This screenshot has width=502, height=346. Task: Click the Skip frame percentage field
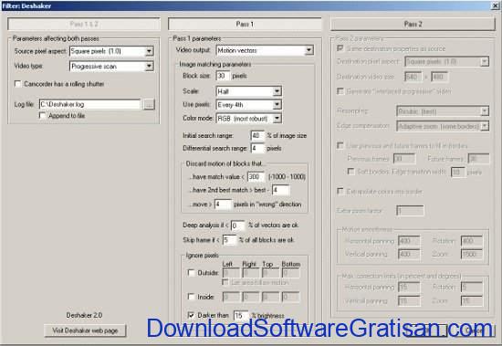click(x=230, y=240)
